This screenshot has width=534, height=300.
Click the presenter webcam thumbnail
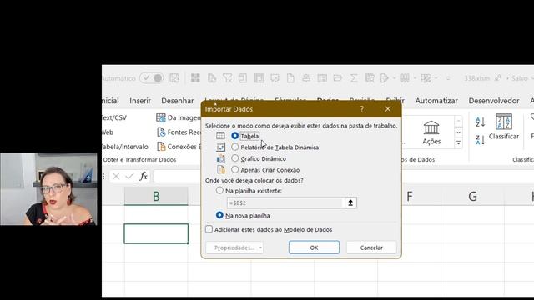click(48, 189)
